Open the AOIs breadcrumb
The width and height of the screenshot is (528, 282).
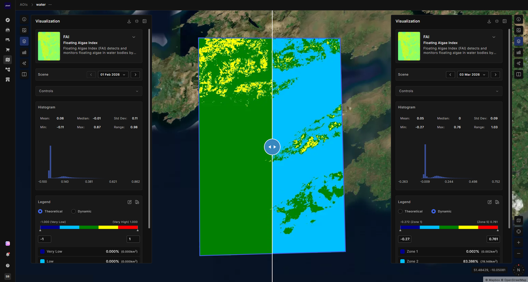24,5
